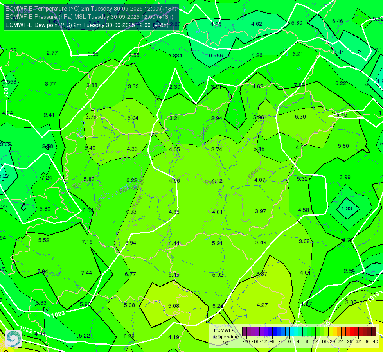Viewport: 383px width, 352px height.
Task: Click the 3.74 dew point value
Action: (x=217, y=149)
